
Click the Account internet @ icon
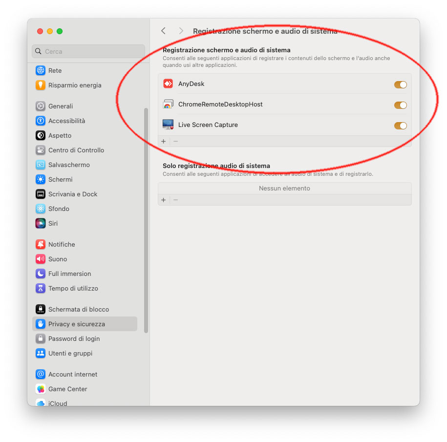(41, 375)
